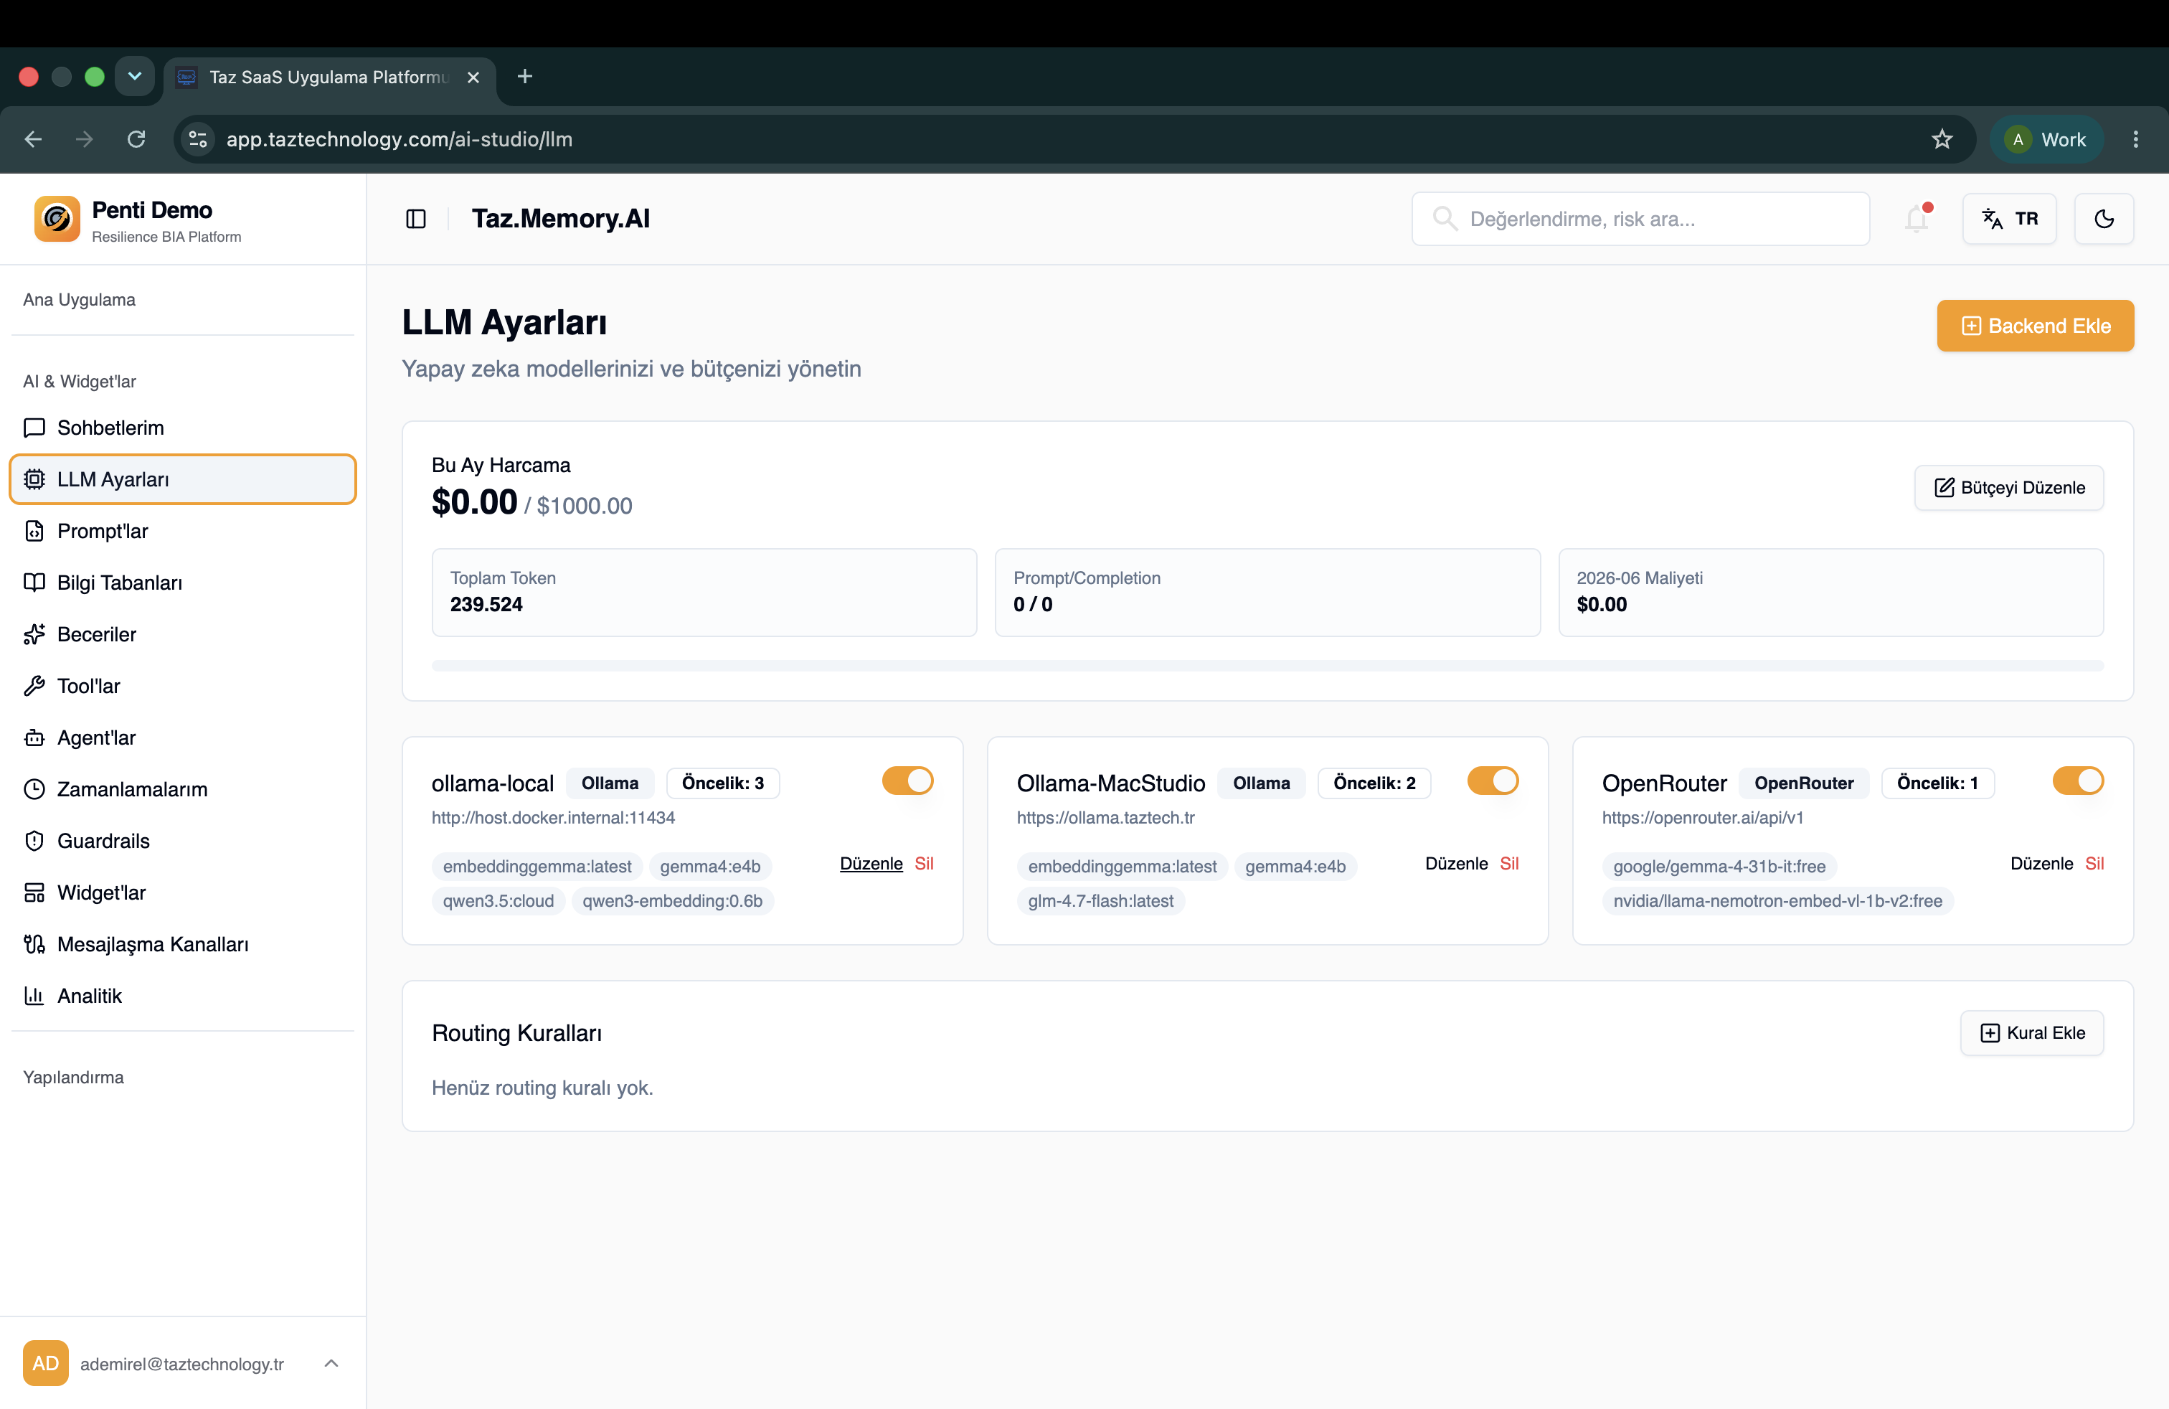The width and height of the screenshot is (2169, 1409).
Task: Focus the Değerlendirme, risk ara search field
Action: (x=1640, y=219)
